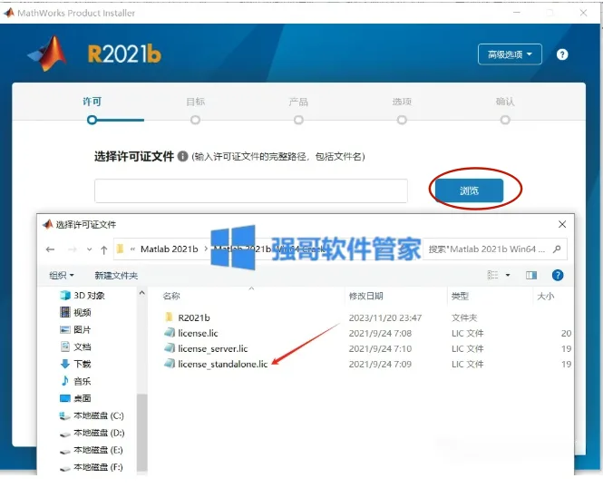
Task: Sort by 大小 column header
Action: coord(545,296)
